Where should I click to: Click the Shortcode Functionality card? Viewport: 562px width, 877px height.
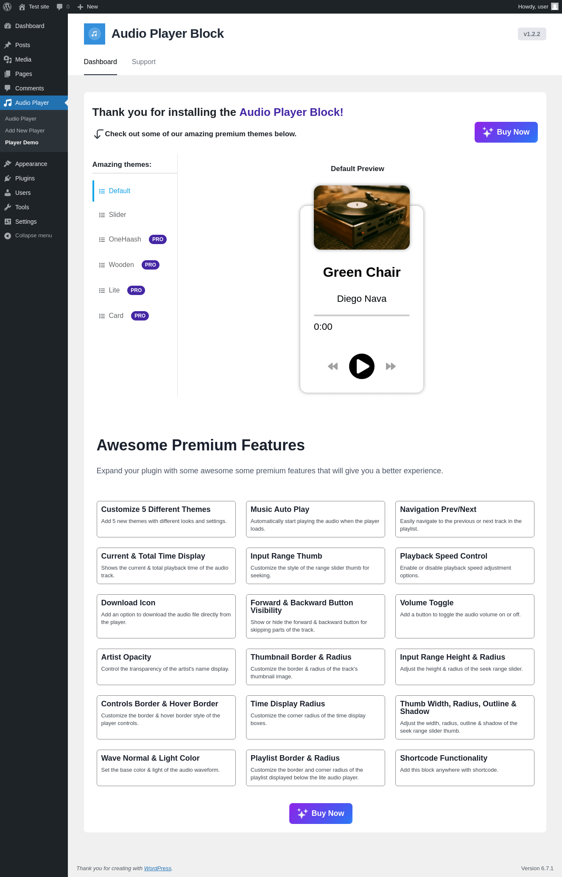tap(465, 768)
